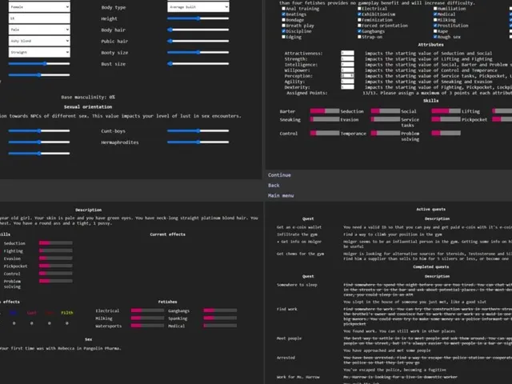Adjust the Height slider
This screenshot has height=384, width=512.
(198, 18)
